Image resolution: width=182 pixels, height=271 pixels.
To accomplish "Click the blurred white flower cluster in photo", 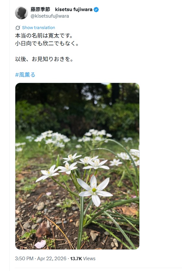I will [52, 139].
